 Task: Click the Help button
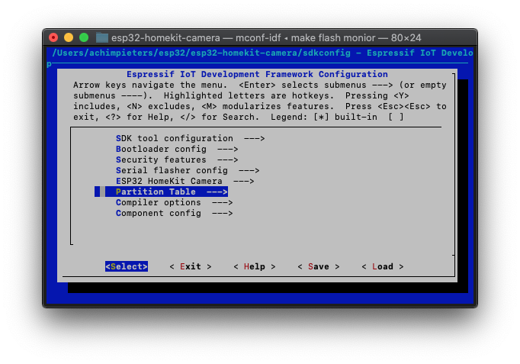(x=255, y=266)
